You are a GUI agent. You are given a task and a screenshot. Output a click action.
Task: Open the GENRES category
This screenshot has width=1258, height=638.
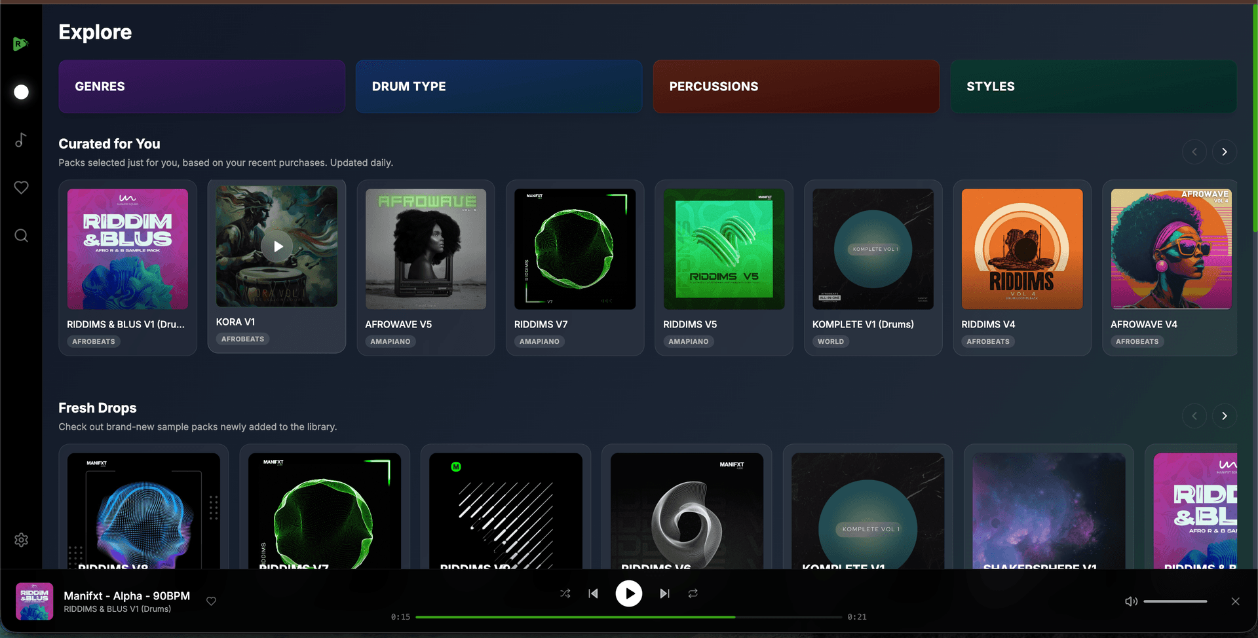(202, 86)
